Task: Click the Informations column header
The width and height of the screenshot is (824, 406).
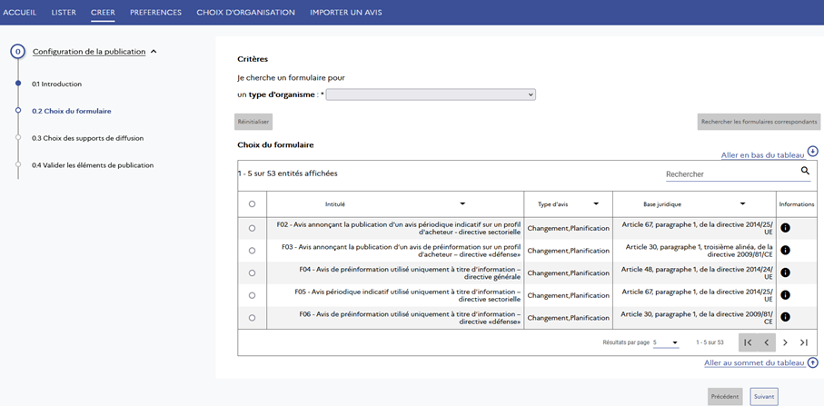Action: tap(797, 203)
